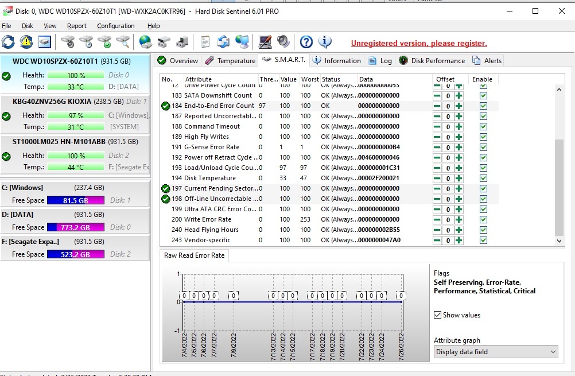
Task: Uncheck Enable for Write Error Rate attribute
Action: click(483, 219)
